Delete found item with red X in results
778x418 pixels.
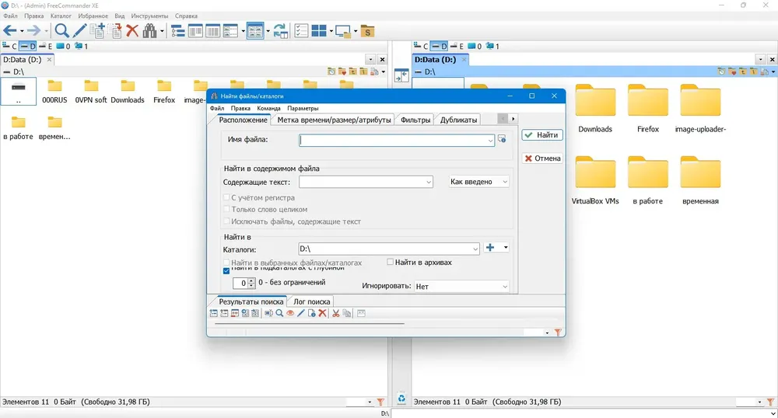[x=323, y=313]
